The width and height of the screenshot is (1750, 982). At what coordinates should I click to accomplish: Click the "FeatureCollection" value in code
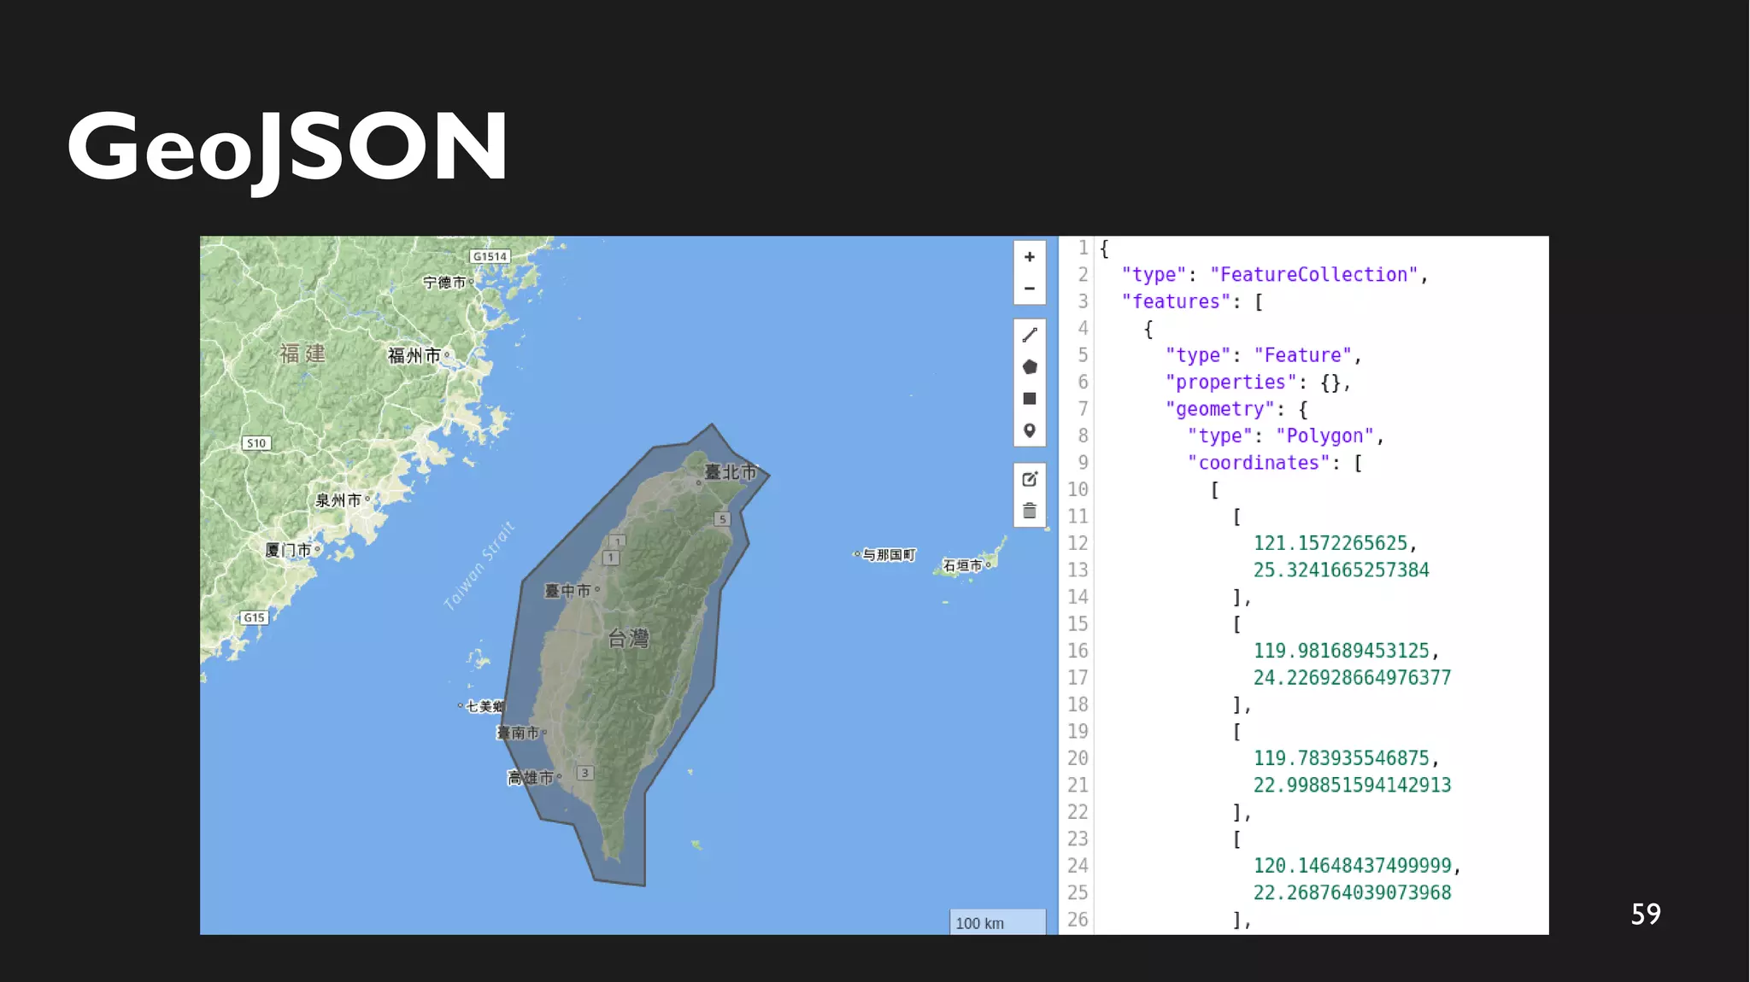pos(1314,275)
